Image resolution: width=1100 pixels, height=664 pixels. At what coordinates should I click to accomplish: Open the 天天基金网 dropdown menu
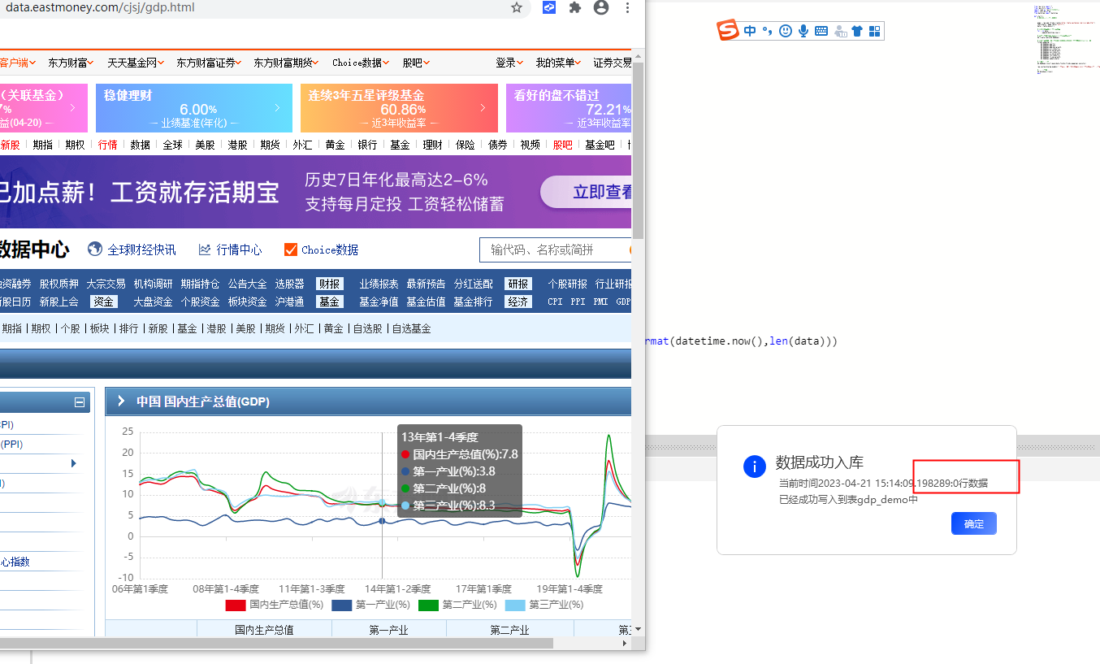pyautogui.click(x=136, y=63)
